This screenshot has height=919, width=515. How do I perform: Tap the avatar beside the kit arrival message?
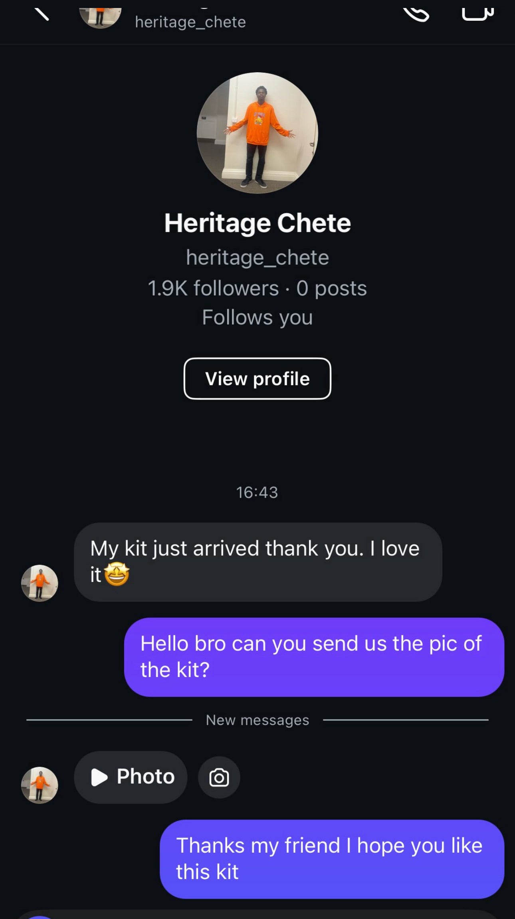coord(40,583)
